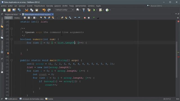
Task: Collapse the numero method fold at line 19
Action: point(12,39)
